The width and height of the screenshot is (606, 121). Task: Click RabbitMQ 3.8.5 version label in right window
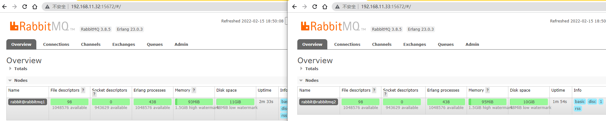(x=387, y=29)
